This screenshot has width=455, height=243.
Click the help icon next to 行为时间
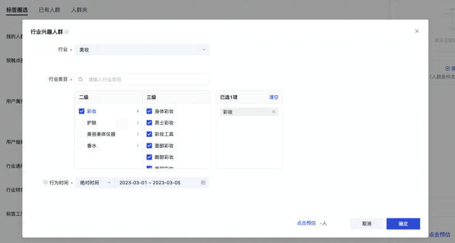(x=45, y=182)
